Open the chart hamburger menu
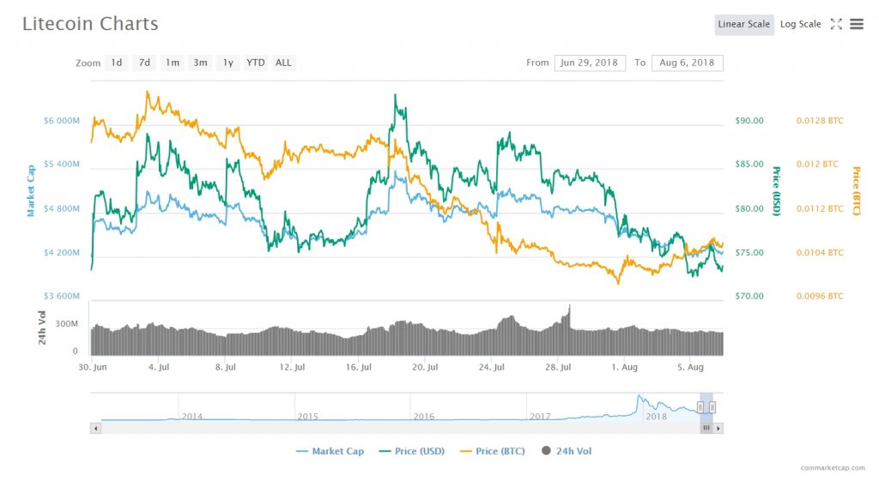The width and height of the screenshot is (879, 481). coord(857,24)
